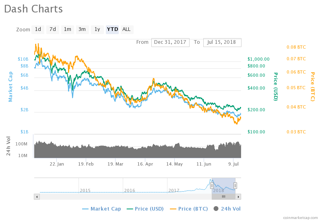322x221 pixels.
Task: Open the coinmarketcap.com credit link
Action: point(300,218)
